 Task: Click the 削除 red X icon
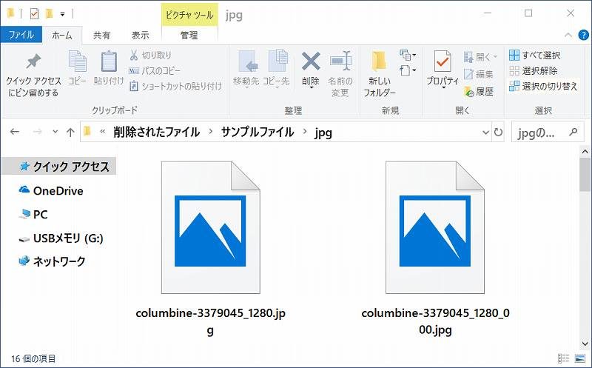(311, 61)
